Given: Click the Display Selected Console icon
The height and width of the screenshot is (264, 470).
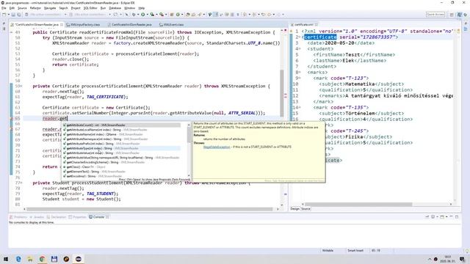Looking at the screenshot, I should coord(433,217).
